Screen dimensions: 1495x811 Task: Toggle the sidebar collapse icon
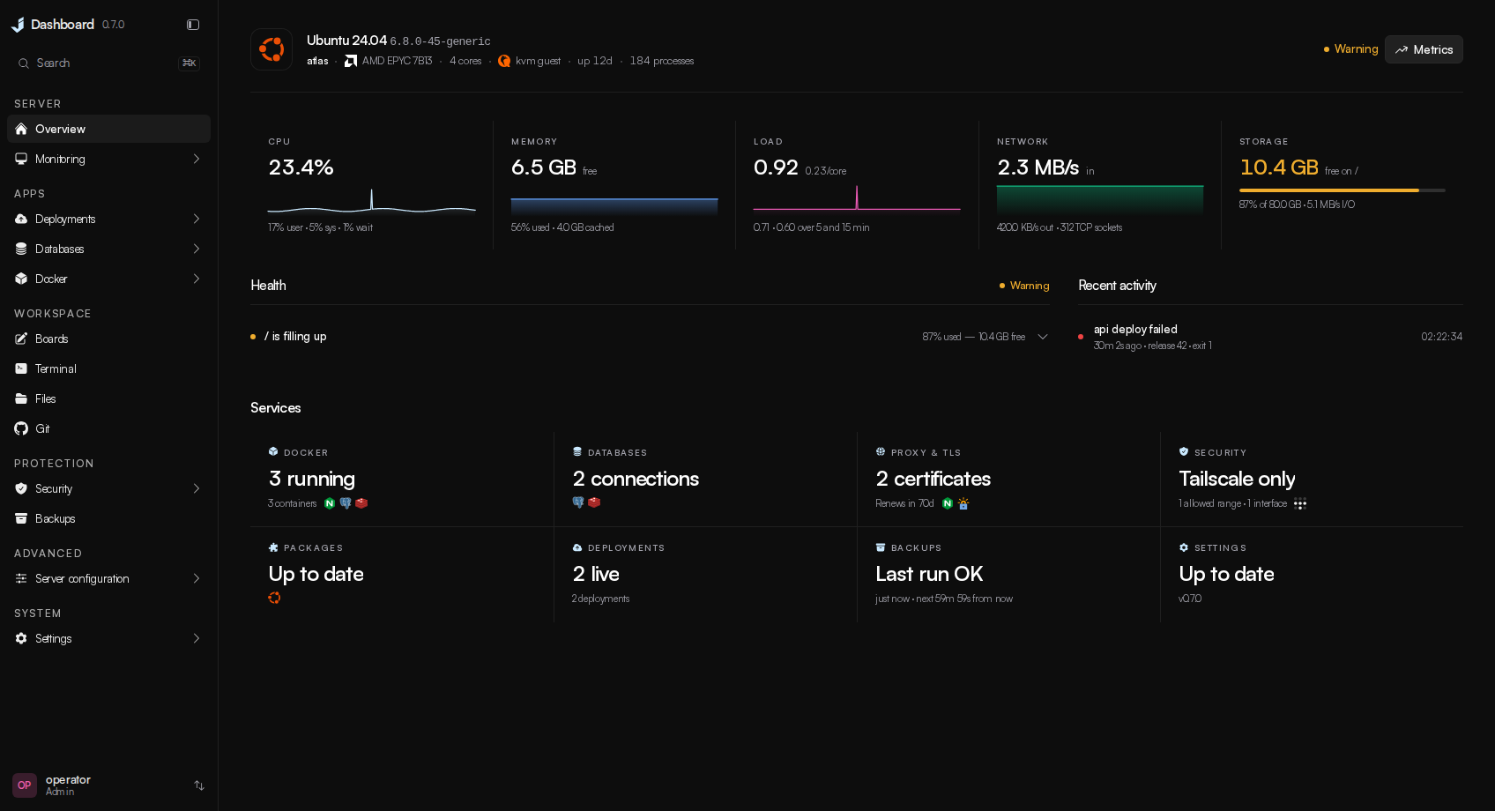coord(193,25)
